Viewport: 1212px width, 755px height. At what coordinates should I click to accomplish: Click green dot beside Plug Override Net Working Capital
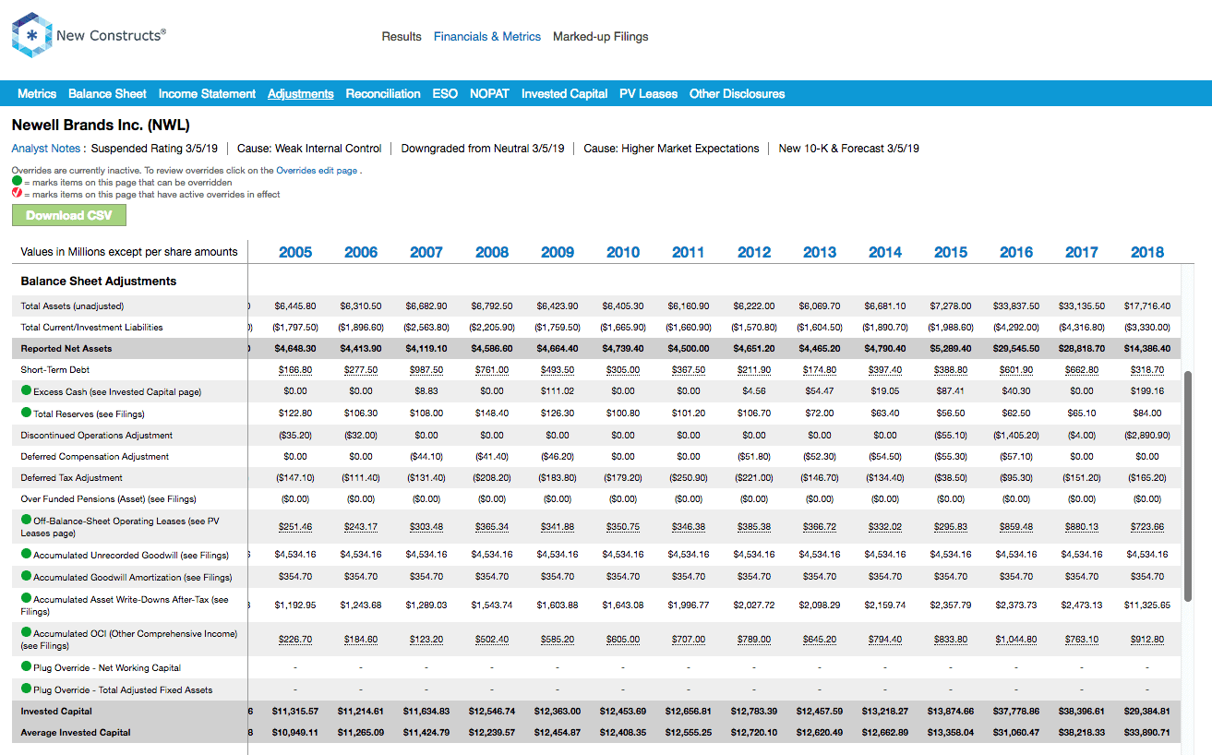(x=27, y=667)
